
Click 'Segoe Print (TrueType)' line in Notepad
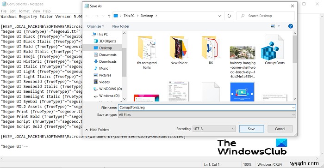tap(41, 112)
